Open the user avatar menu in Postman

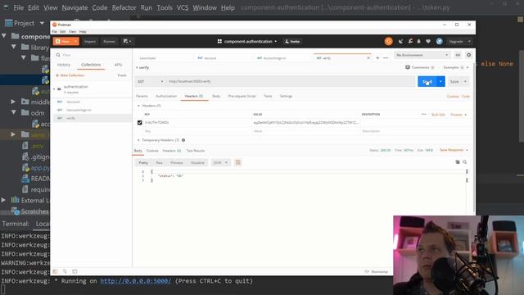click(439, 42)
